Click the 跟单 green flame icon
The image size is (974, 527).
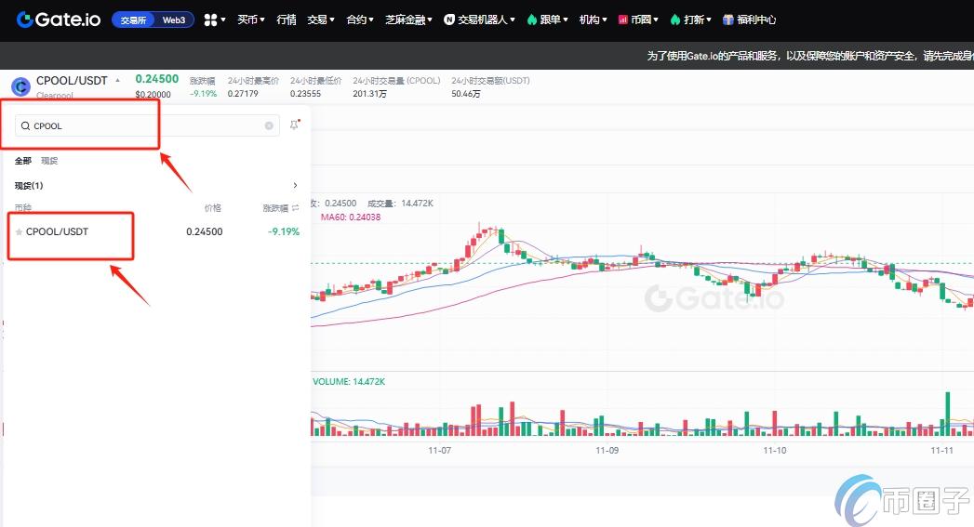tap(532, 20)
